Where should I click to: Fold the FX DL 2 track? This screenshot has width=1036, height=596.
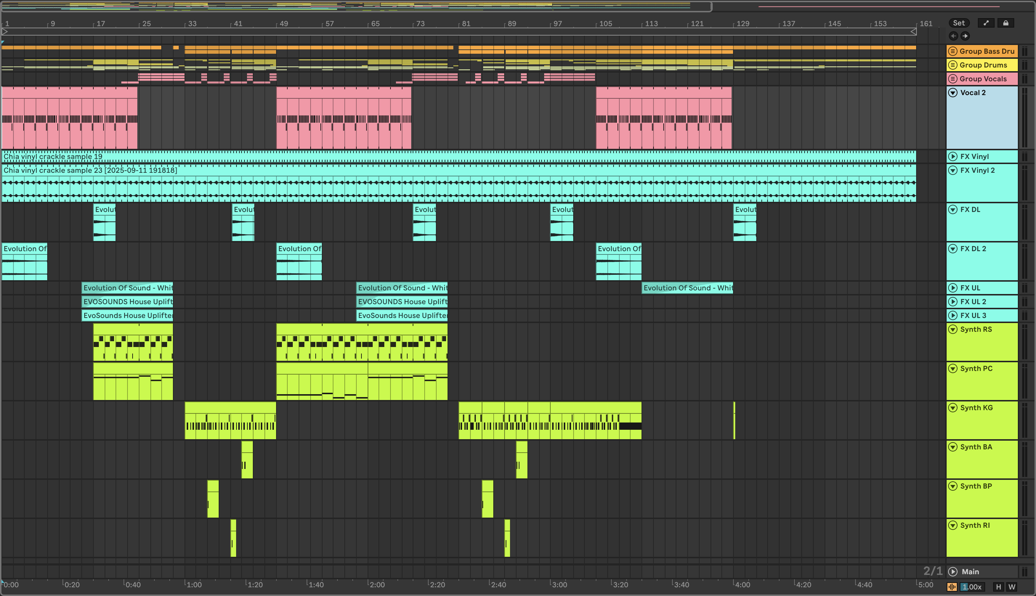tap(953, 249)
